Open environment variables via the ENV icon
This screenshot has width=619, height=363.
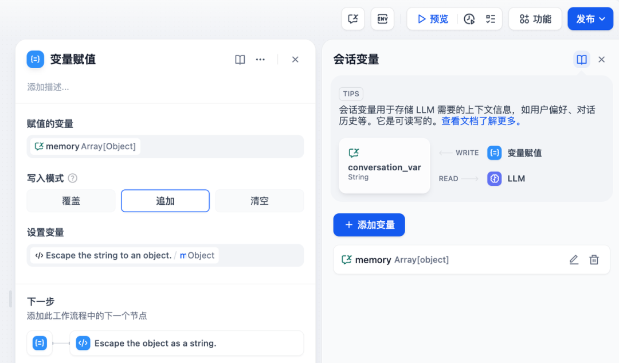pyautogui.click(x=382, y=18)
